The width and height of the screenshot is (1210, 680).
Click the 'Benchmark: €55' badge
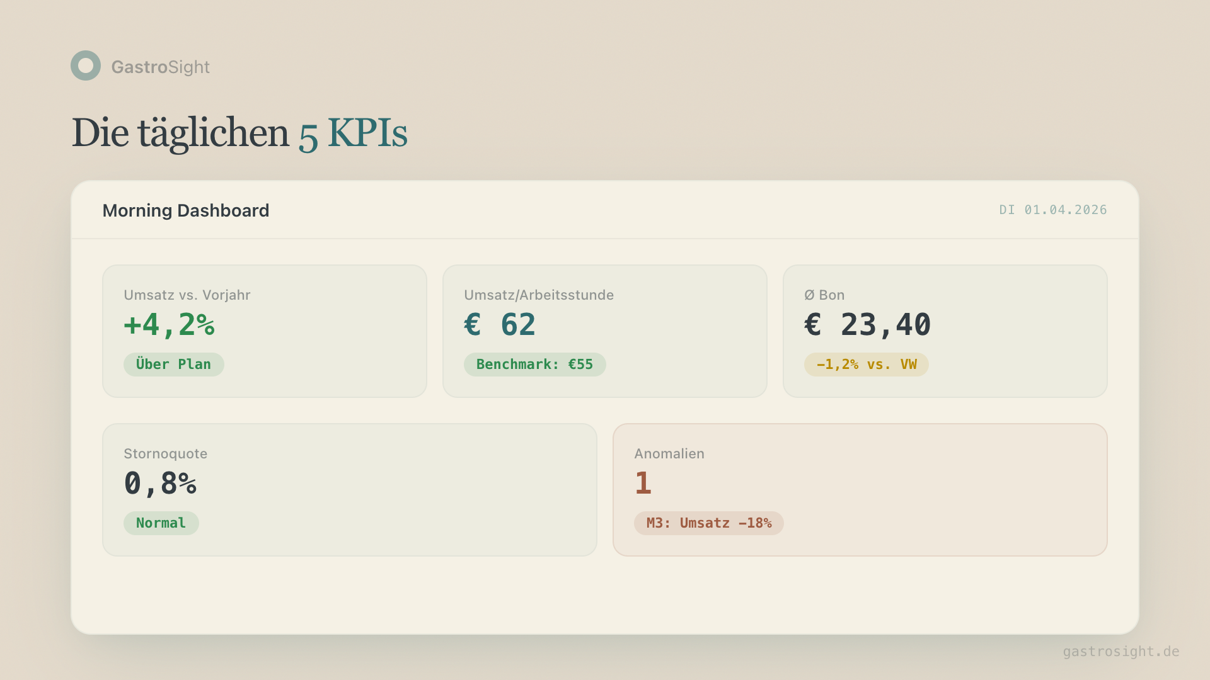[535, 365]
